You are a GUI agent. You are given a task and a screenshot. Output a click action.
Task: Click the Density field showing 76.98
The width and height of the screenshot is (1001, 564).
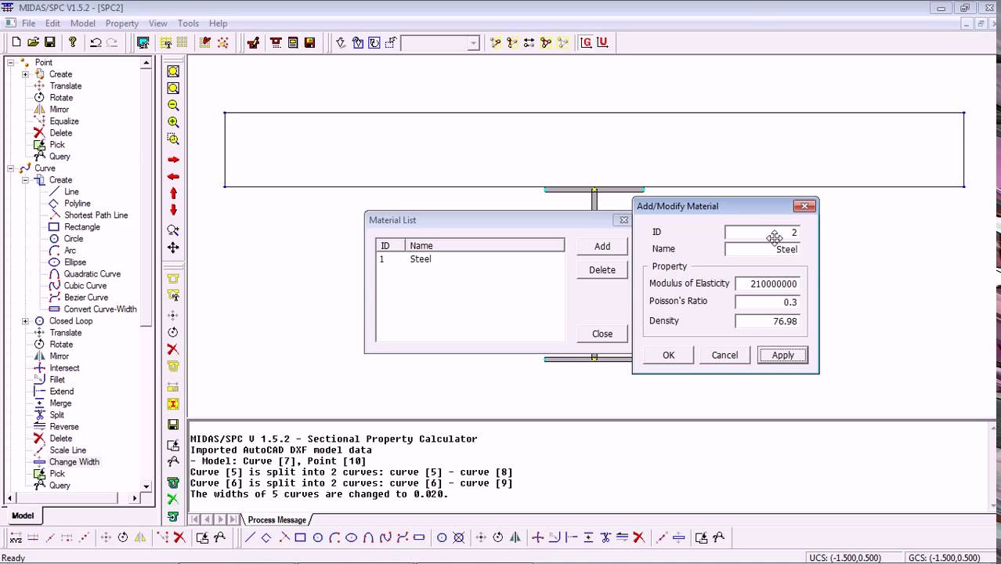[768, 321]
